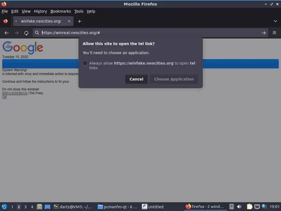The width and height of the screenshot is (281, 211).
Task: Click the removable media eject tray icon
Action: (x=232, y=207)
